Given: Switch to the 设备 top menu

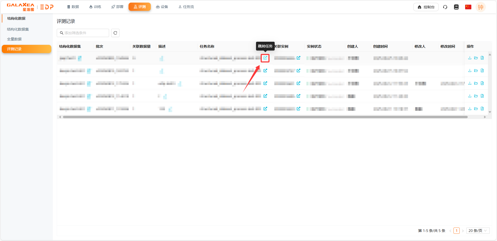Looking at the screenshot, I should tap(162, 7).
